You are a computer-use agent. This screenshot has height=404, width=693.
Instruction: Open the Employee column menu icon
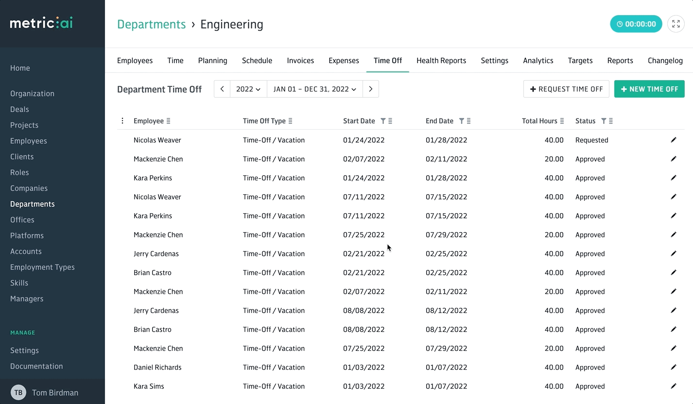point(169,121)
